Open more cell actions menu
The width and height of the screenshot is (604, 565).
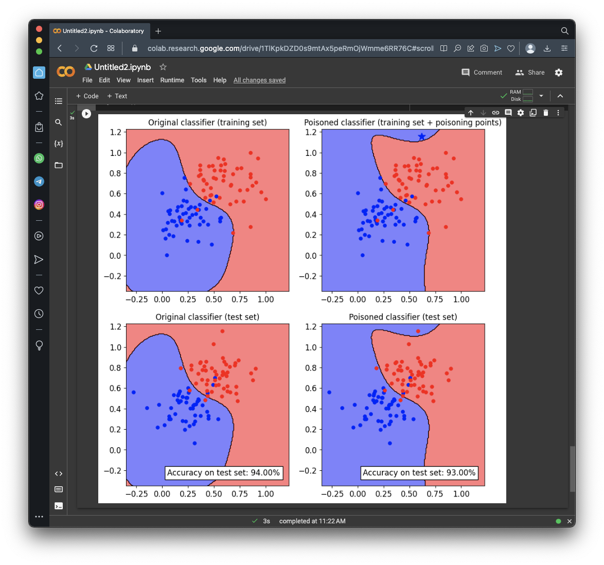click(558, 113)
